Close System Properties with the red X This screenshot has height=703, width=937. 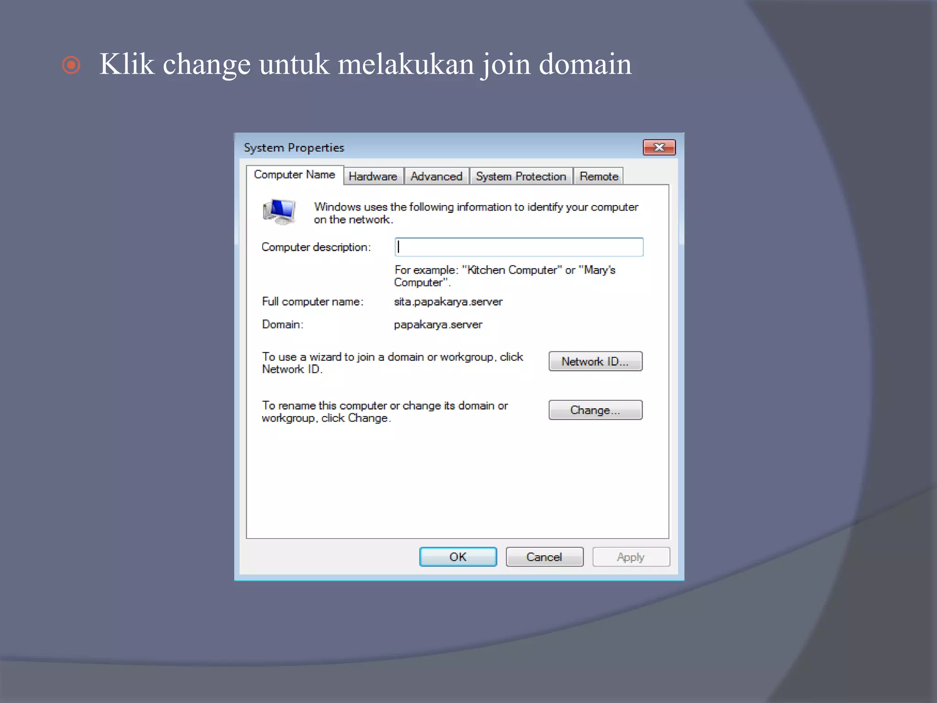click(659, 147)
